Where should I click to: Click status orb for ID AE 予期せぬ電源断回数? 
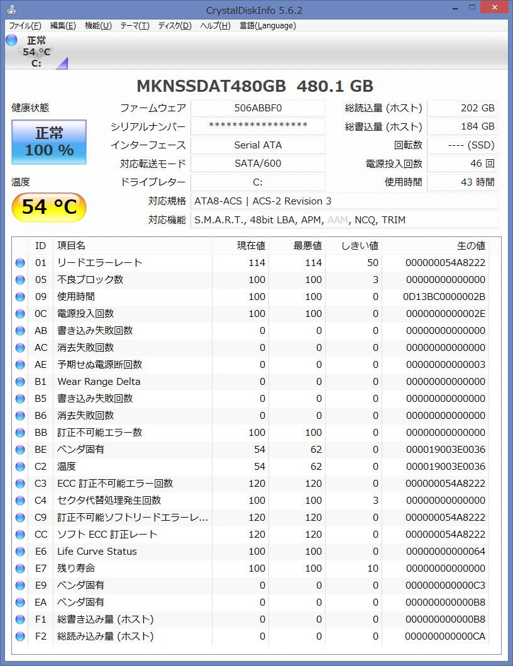[x=20, y=364]
